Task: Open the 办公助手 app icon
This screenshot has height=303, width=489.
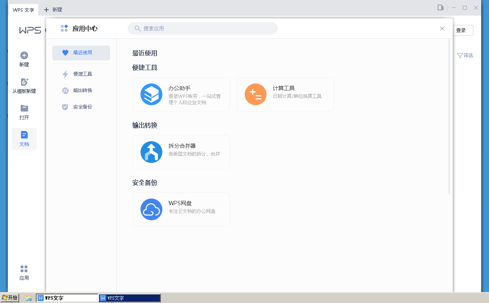Action: click(151, 94)
